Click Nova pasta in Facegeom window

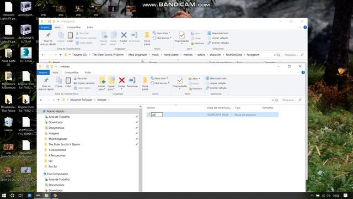(147, 38)
